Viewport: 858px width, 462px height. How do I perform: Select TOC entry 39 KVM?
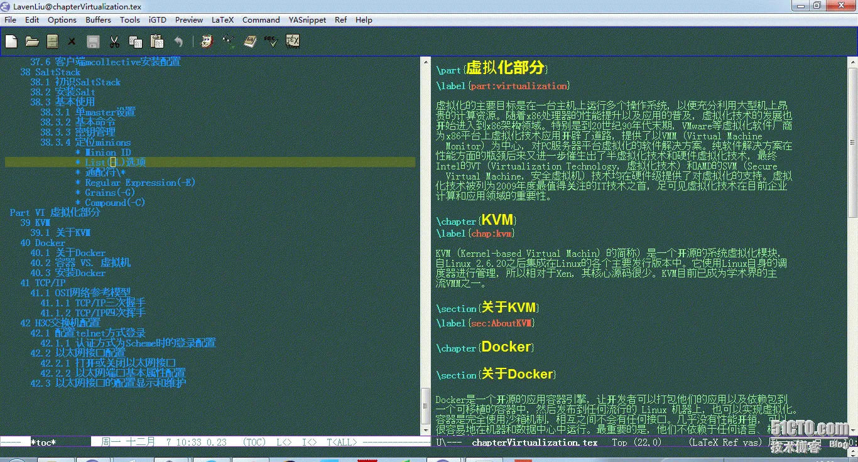tap(35, 223)
